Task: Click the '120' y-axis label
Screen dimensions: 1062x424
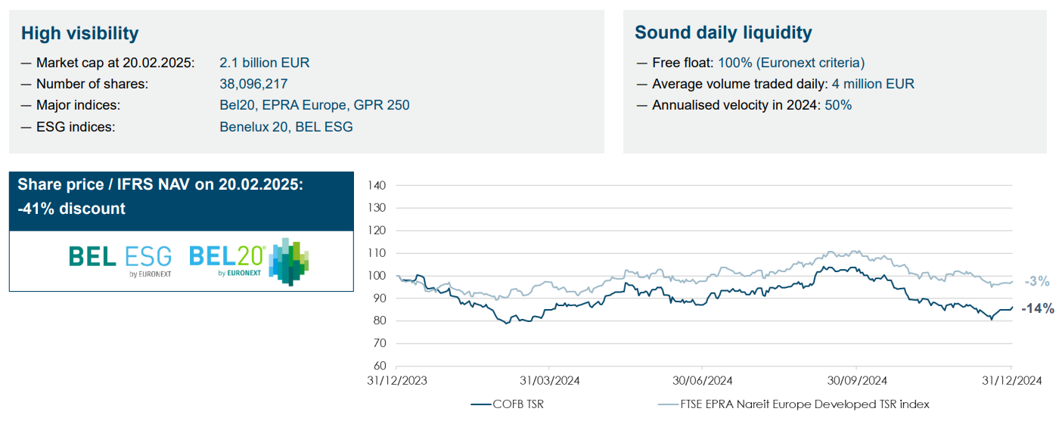Action: coord(377,231)
